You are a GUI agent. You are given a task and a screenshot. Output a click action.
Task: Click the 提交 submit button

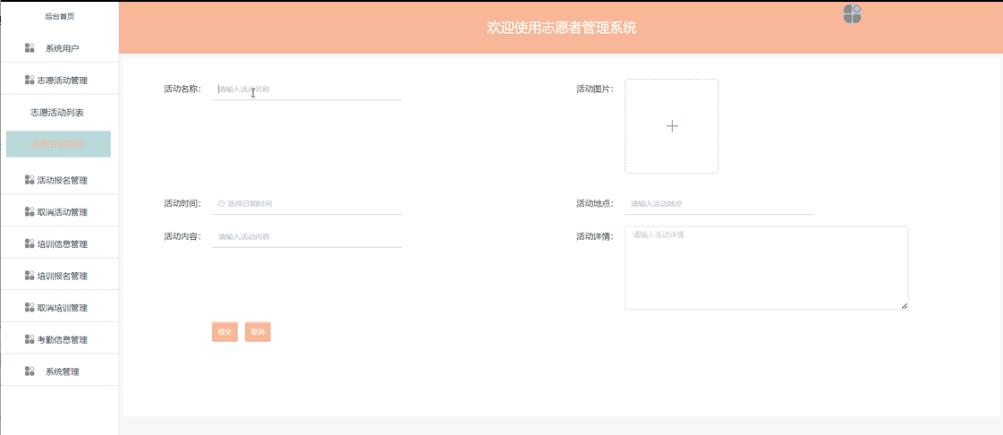[225, 332]
